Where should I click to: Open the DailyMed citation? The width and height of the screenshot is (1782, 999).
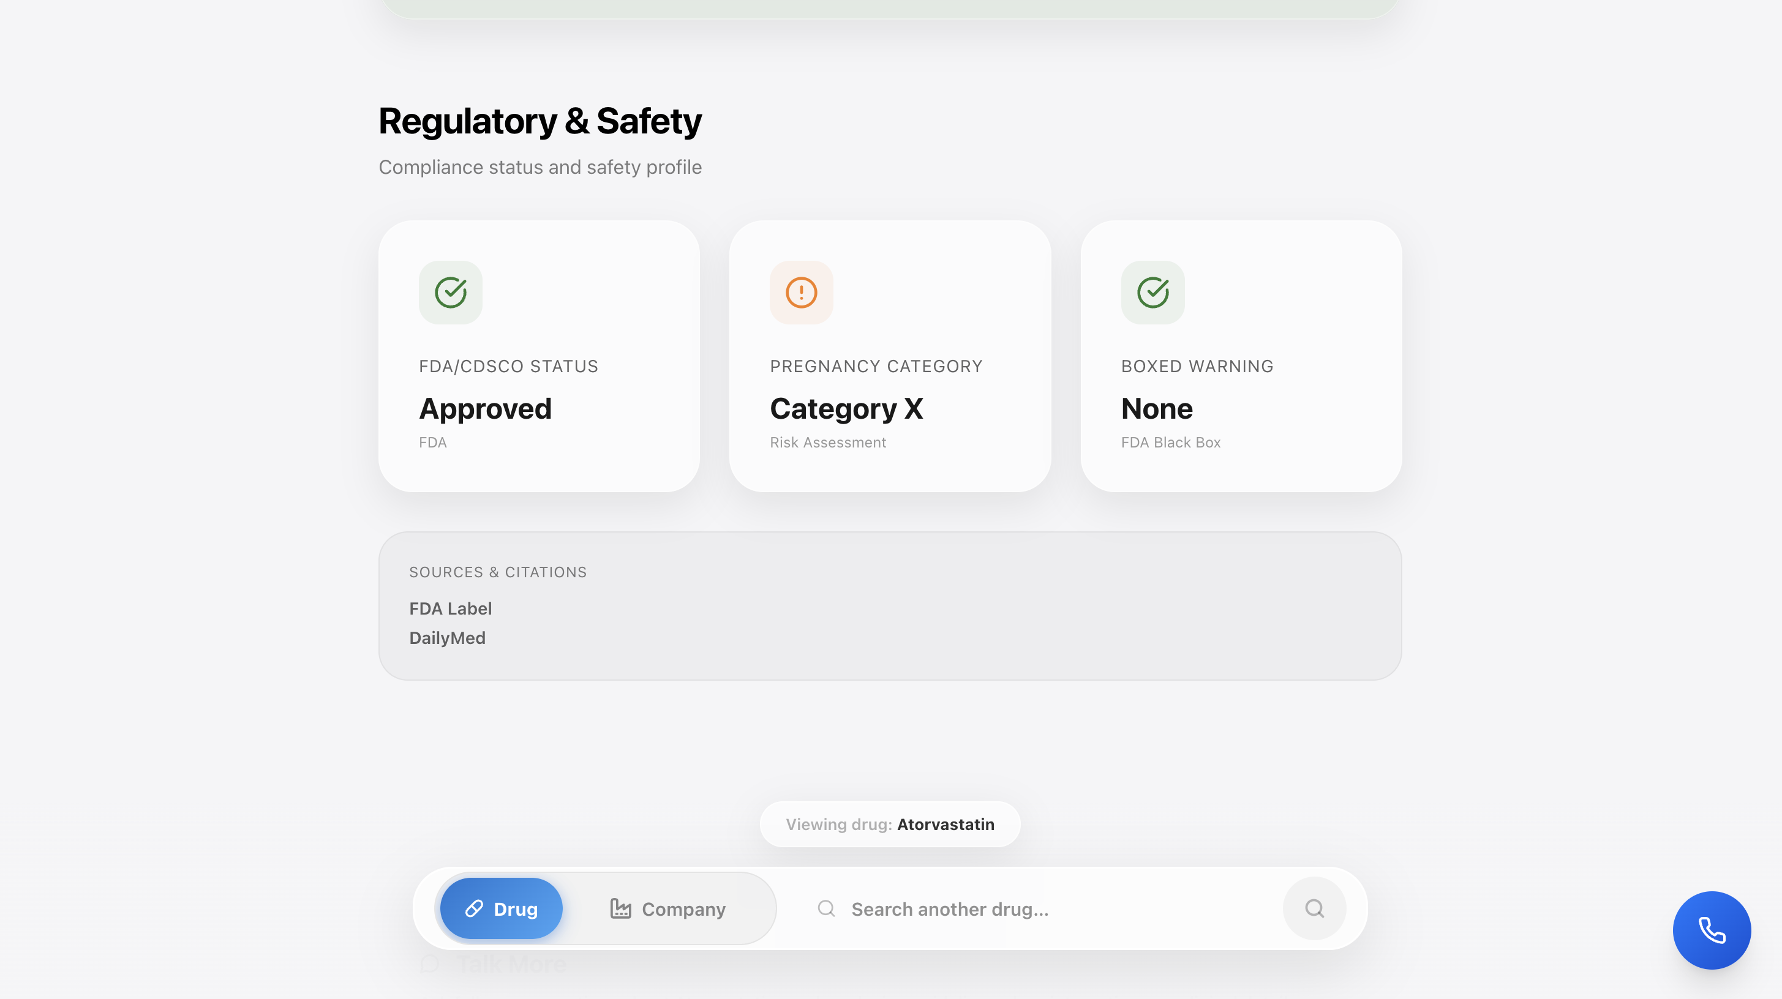[448, 638]
